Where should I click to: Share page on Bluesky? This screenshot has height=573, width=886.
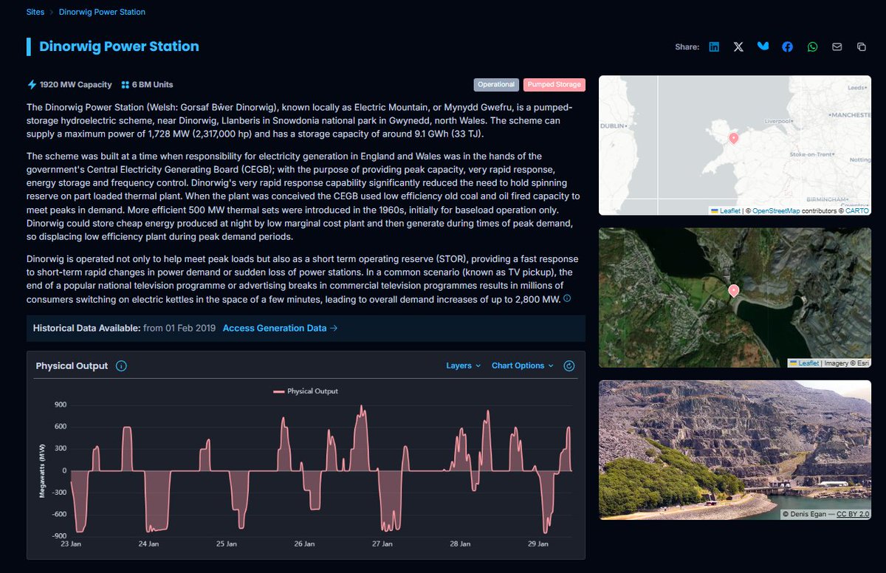click(x=763, y=47)
